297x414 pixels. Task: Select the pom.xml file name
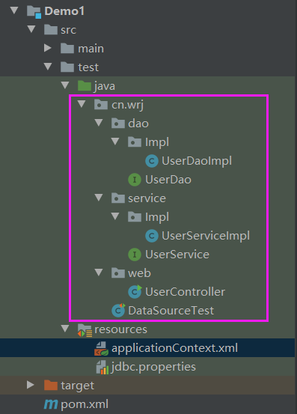(x=85, y=405)
